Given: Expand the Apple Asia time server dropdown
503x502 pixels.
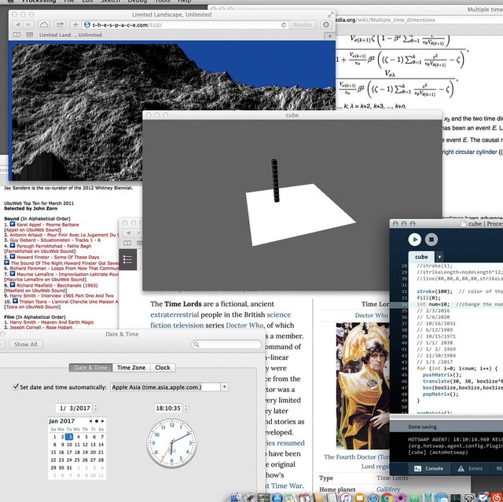Looking at the screenshot, I should point(224,387).
